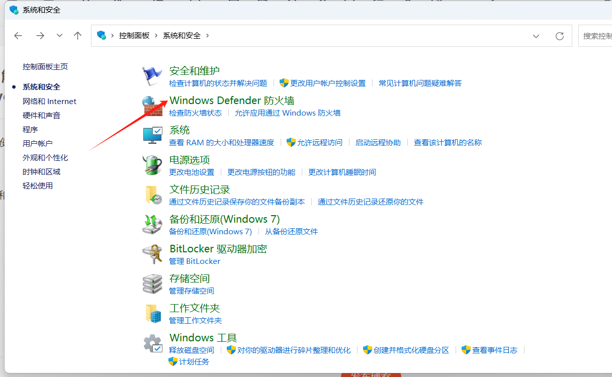The height and width of the screenshot is (377, 612).
Task: Open 备份和还原(Windows 7) heading
Action: [225, 219]
